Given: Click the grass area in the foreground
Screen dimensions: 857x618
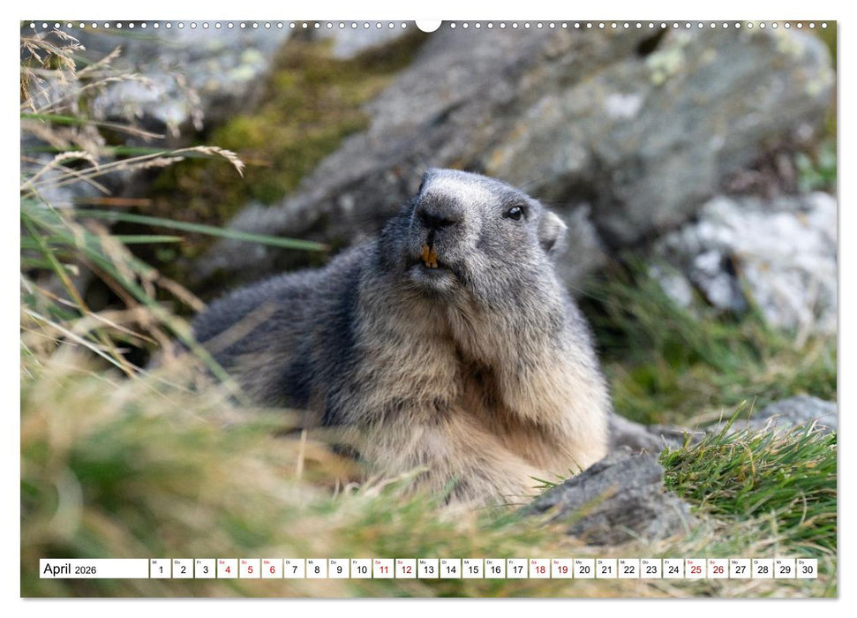Looking at the screenshot, I should click(177, 486).
